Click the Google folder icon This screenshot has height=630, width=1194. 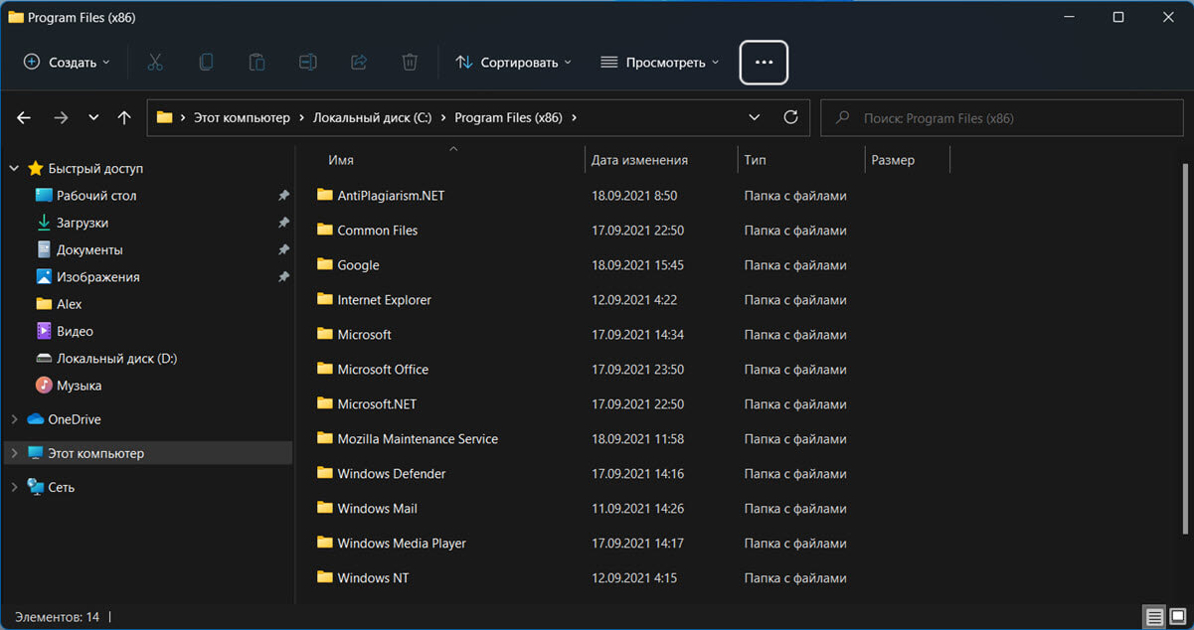coord(324,264)
